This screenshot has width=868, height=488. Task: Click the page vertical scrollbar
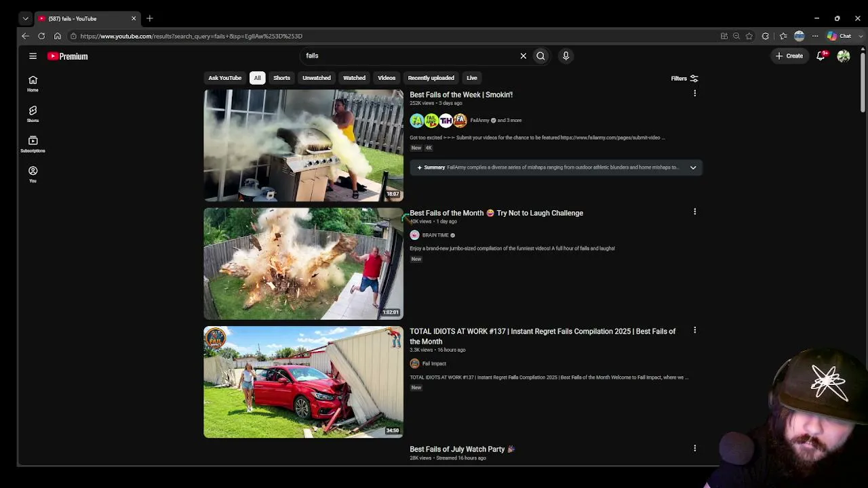pyautogui.click(x=863, y=81)
